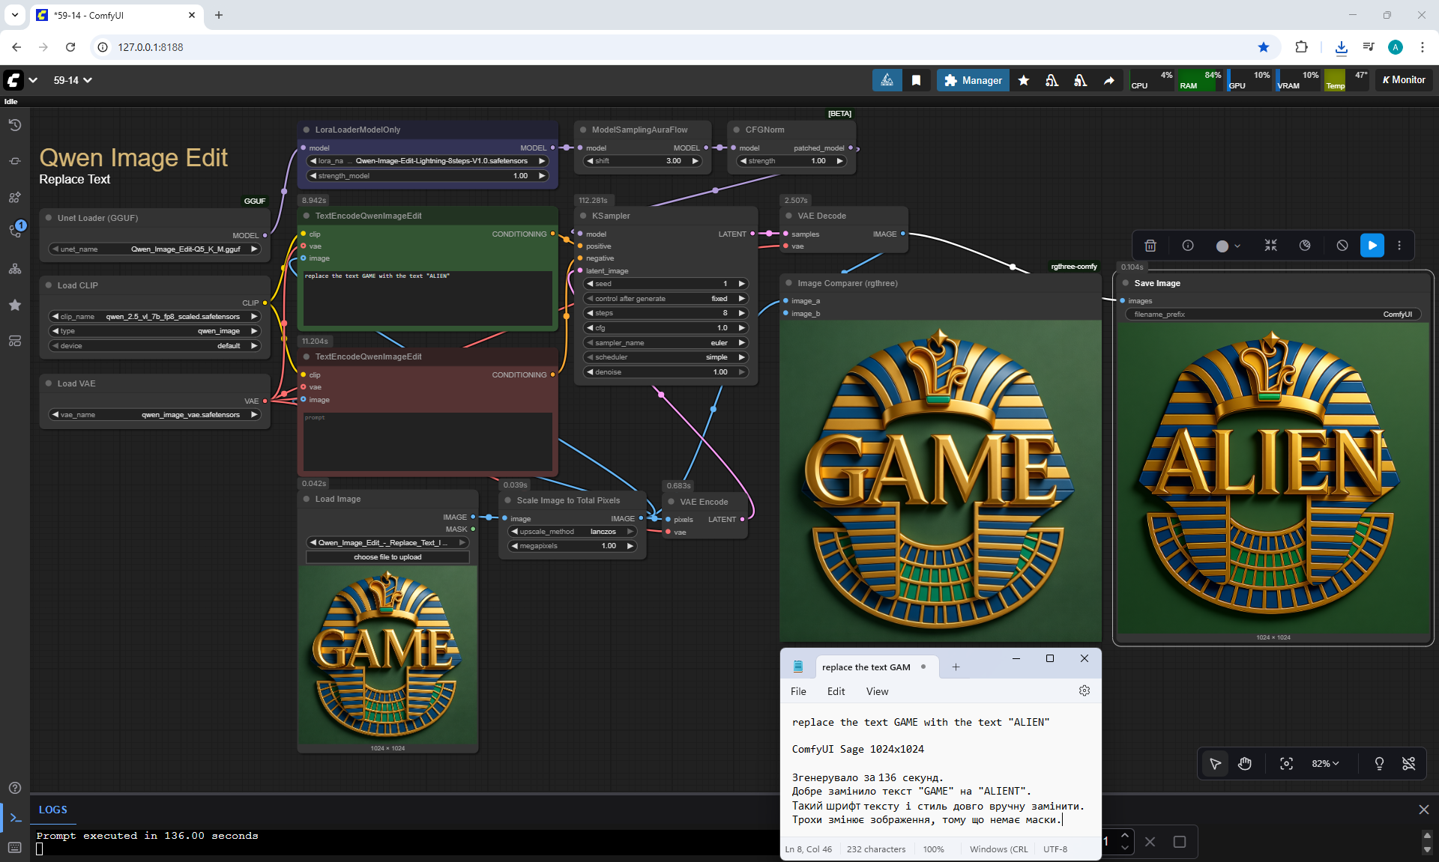The height and width of the screenshot is (862, 1439).
Task: Select the LOGS tab
Action: tap(53, 810)
